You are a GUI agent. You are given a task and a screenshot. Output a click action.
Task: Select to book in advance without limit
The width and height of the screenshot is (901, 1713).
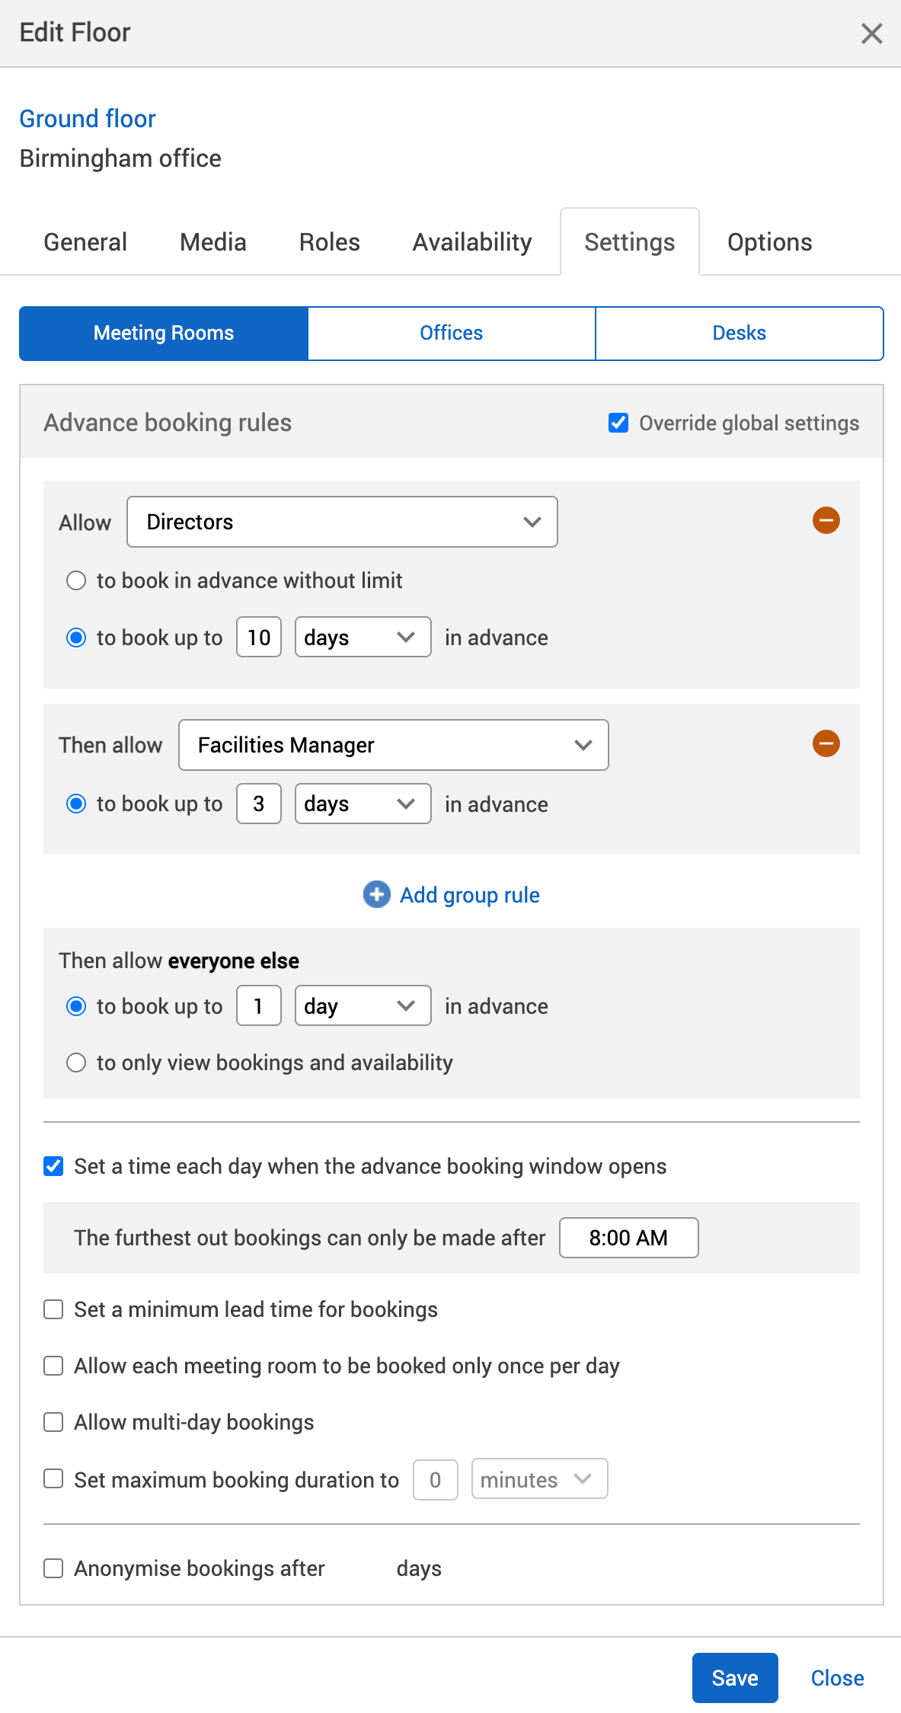[x=76, y=580]
